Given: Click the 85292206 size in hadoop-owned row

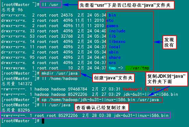Looking at the screenshot, I should click(78, 94).
